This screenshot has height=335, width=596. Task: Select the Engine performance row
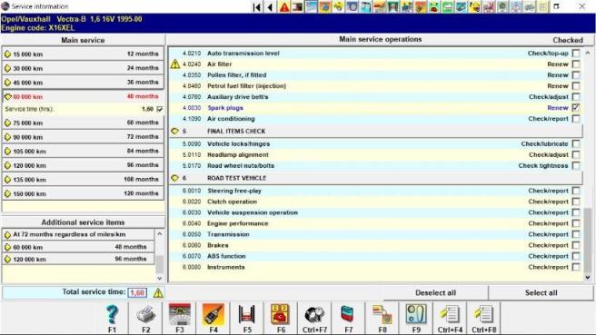point(375,223)
